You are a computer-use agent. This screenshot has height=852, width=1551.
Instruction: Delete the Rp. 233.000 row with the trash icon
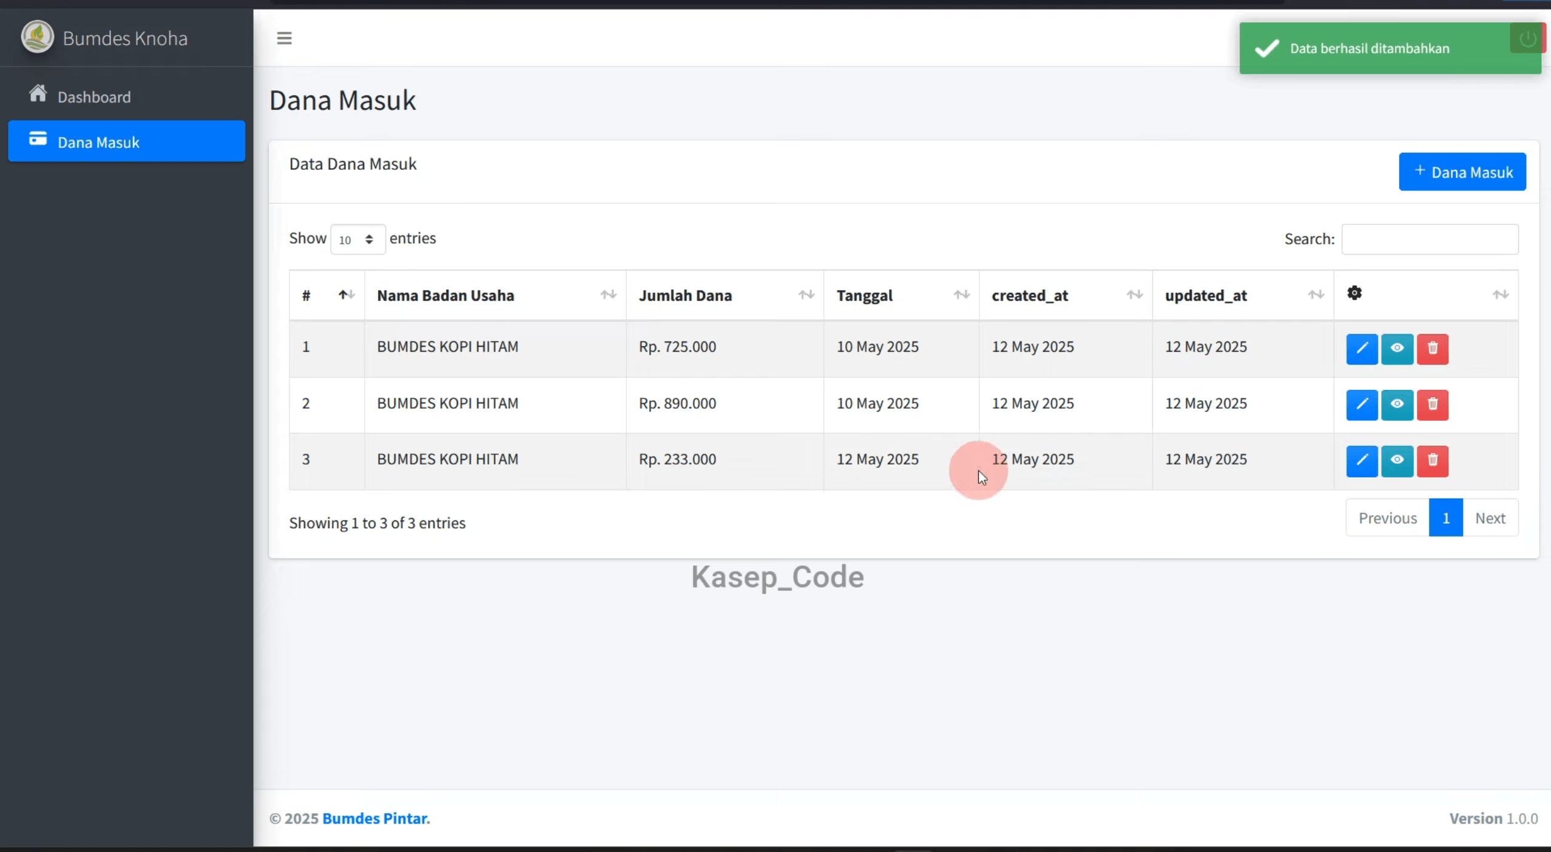pos(1432,461)
